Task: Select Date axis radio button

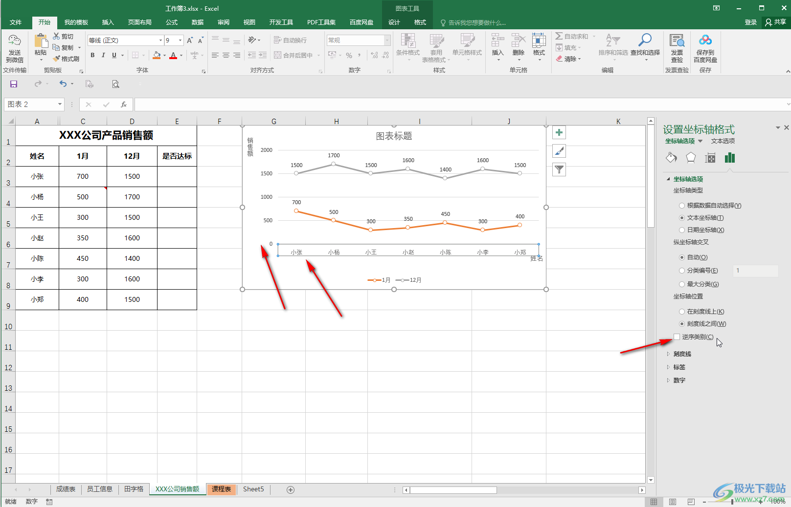Action: pyautogui.click(x=682, y=230)
